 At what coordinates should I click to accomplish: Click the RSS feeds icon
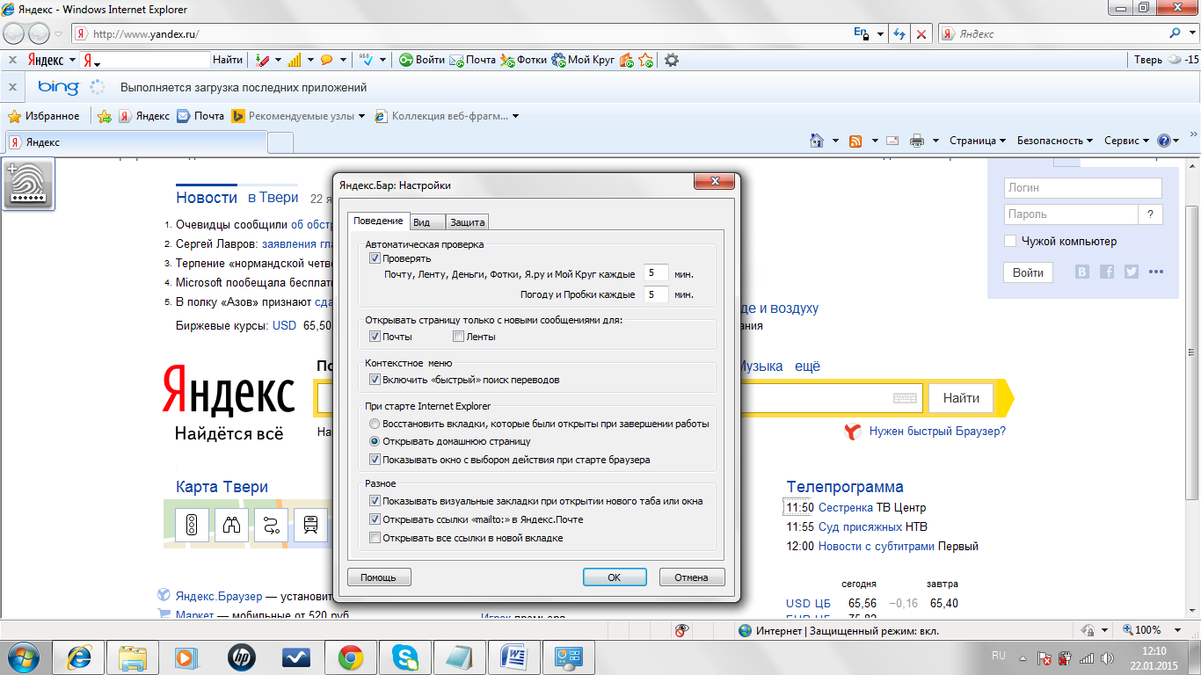point(855,141)
